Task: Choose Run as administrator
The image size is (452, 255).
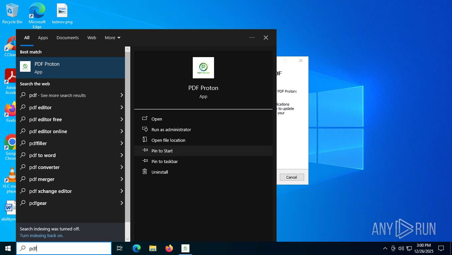Action: (x=203, y=129)
